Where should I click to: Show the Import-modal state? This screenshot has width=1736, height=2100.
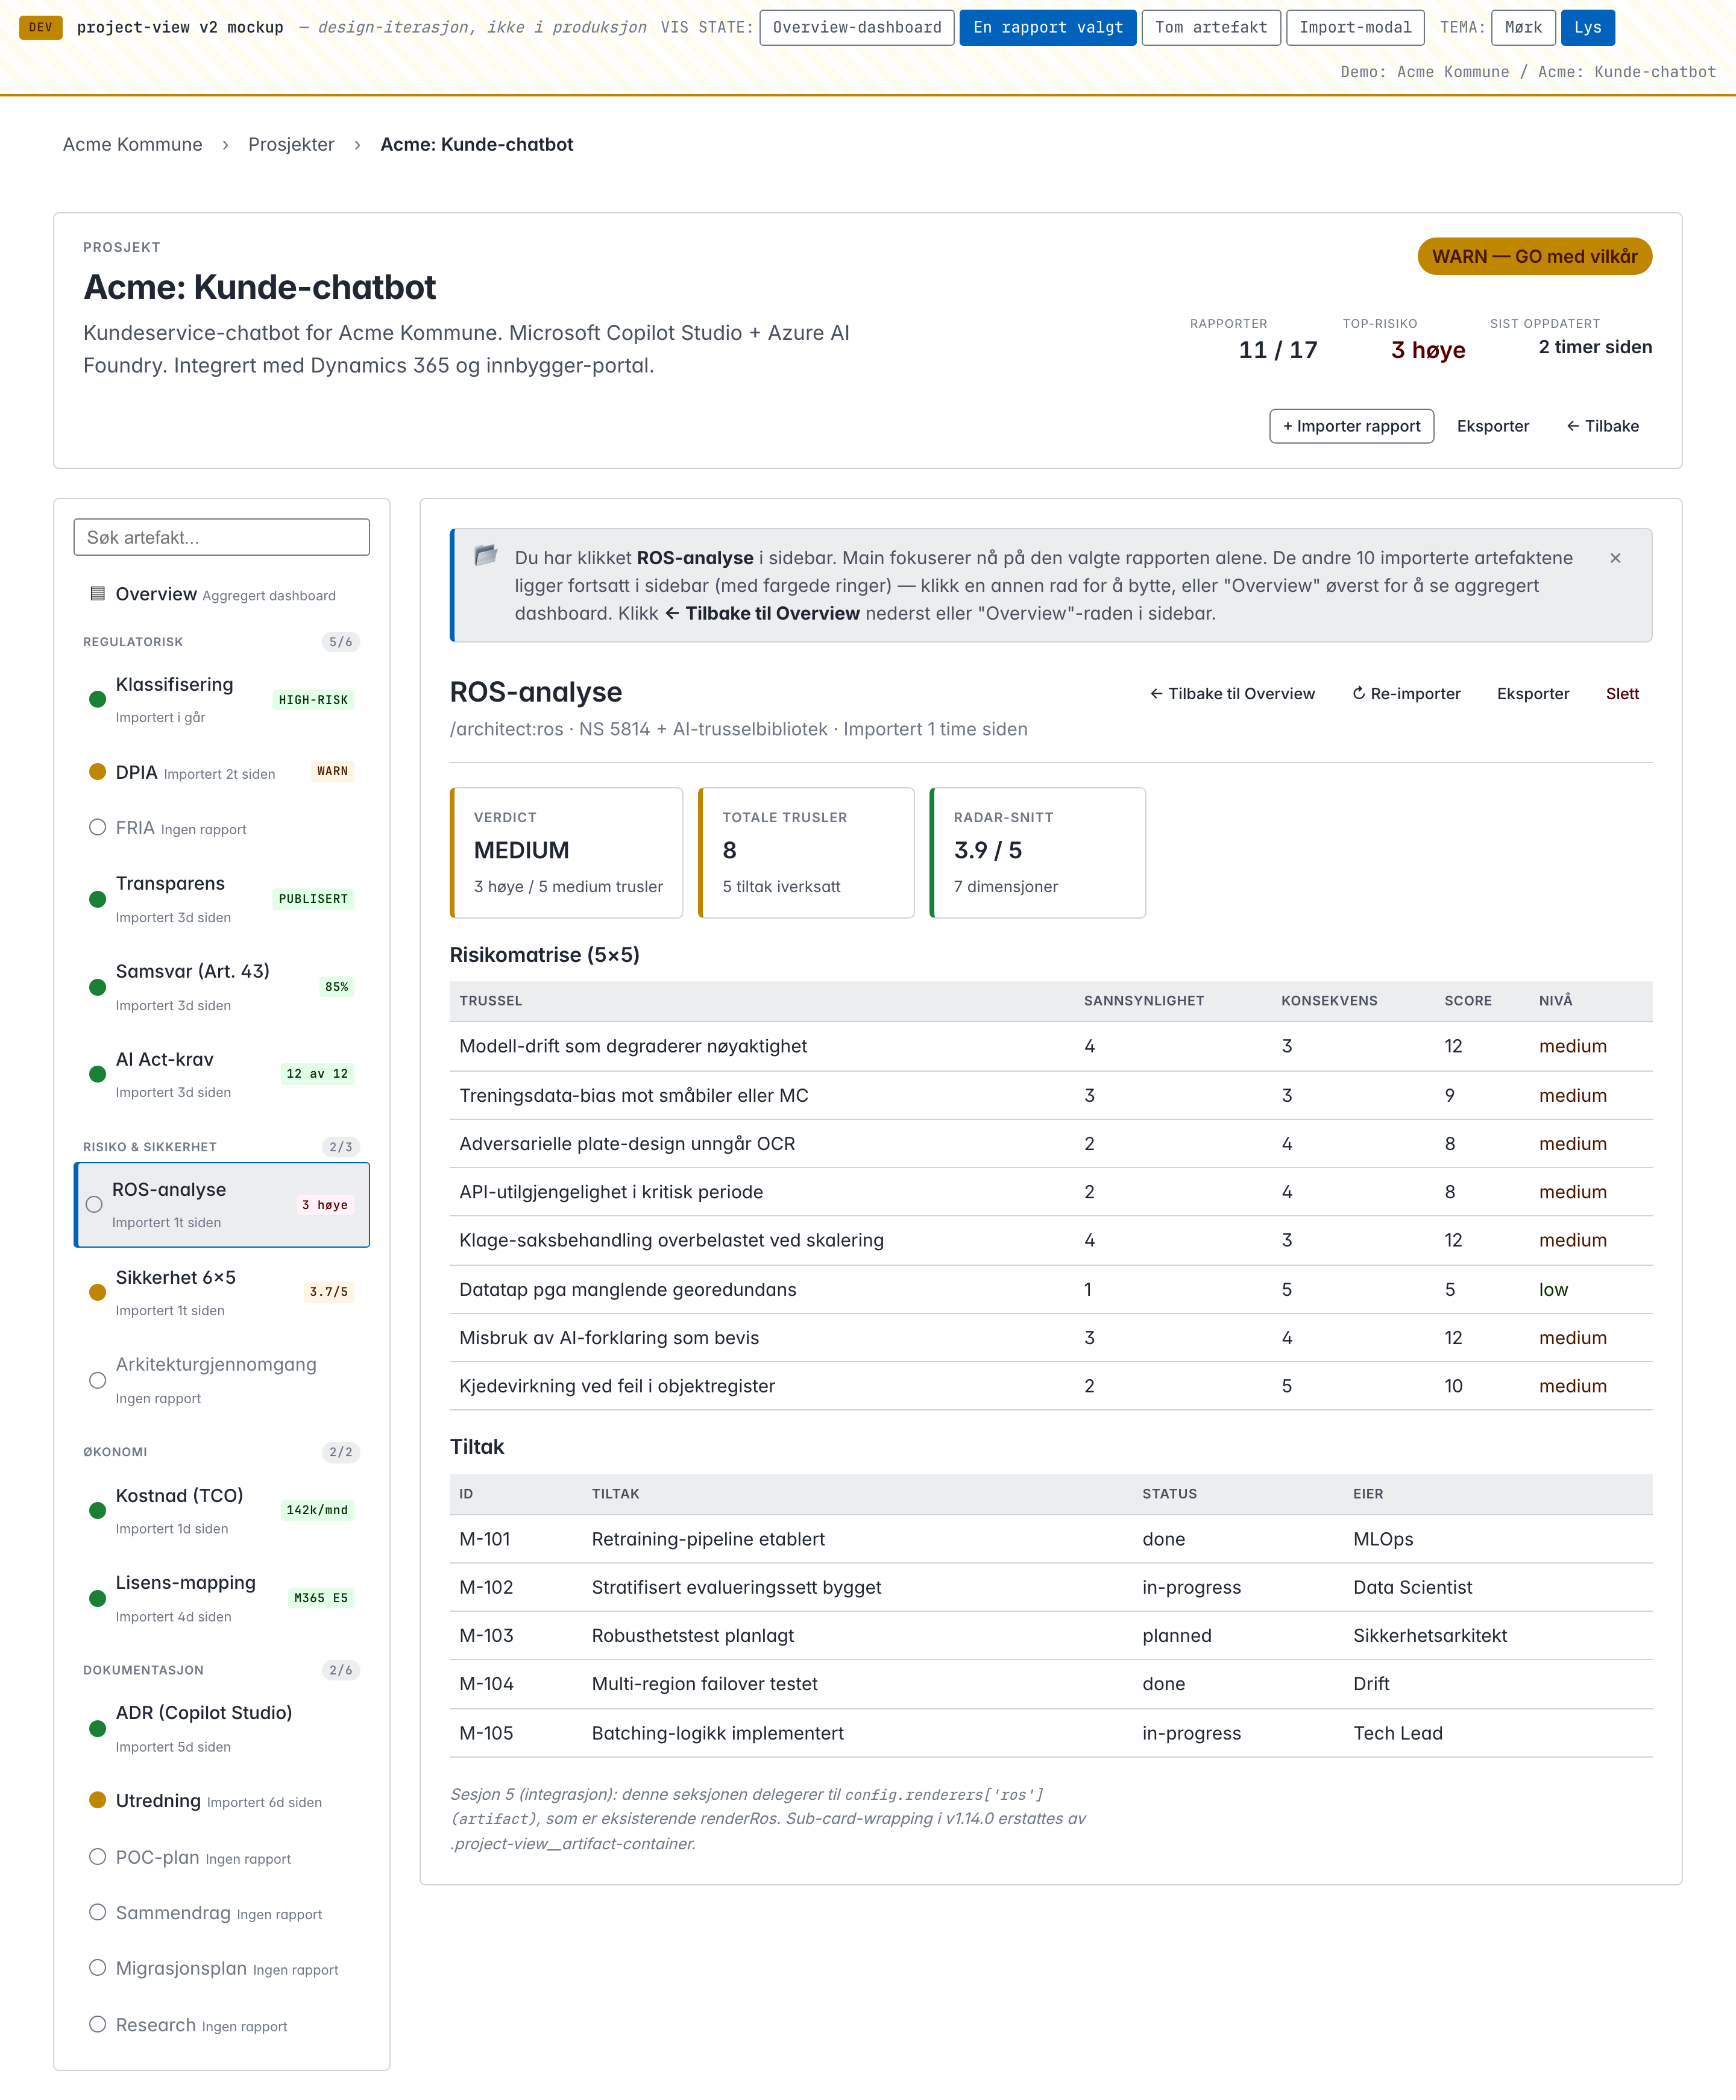(1355, 27)
